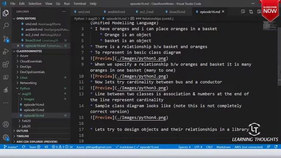281x158 pixels.
Task: Collapse the Python folder
Action: pos(25,88)
